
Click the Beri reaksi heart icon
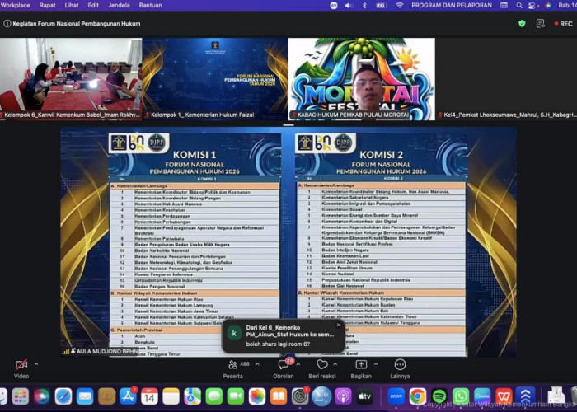pos(322,364)
